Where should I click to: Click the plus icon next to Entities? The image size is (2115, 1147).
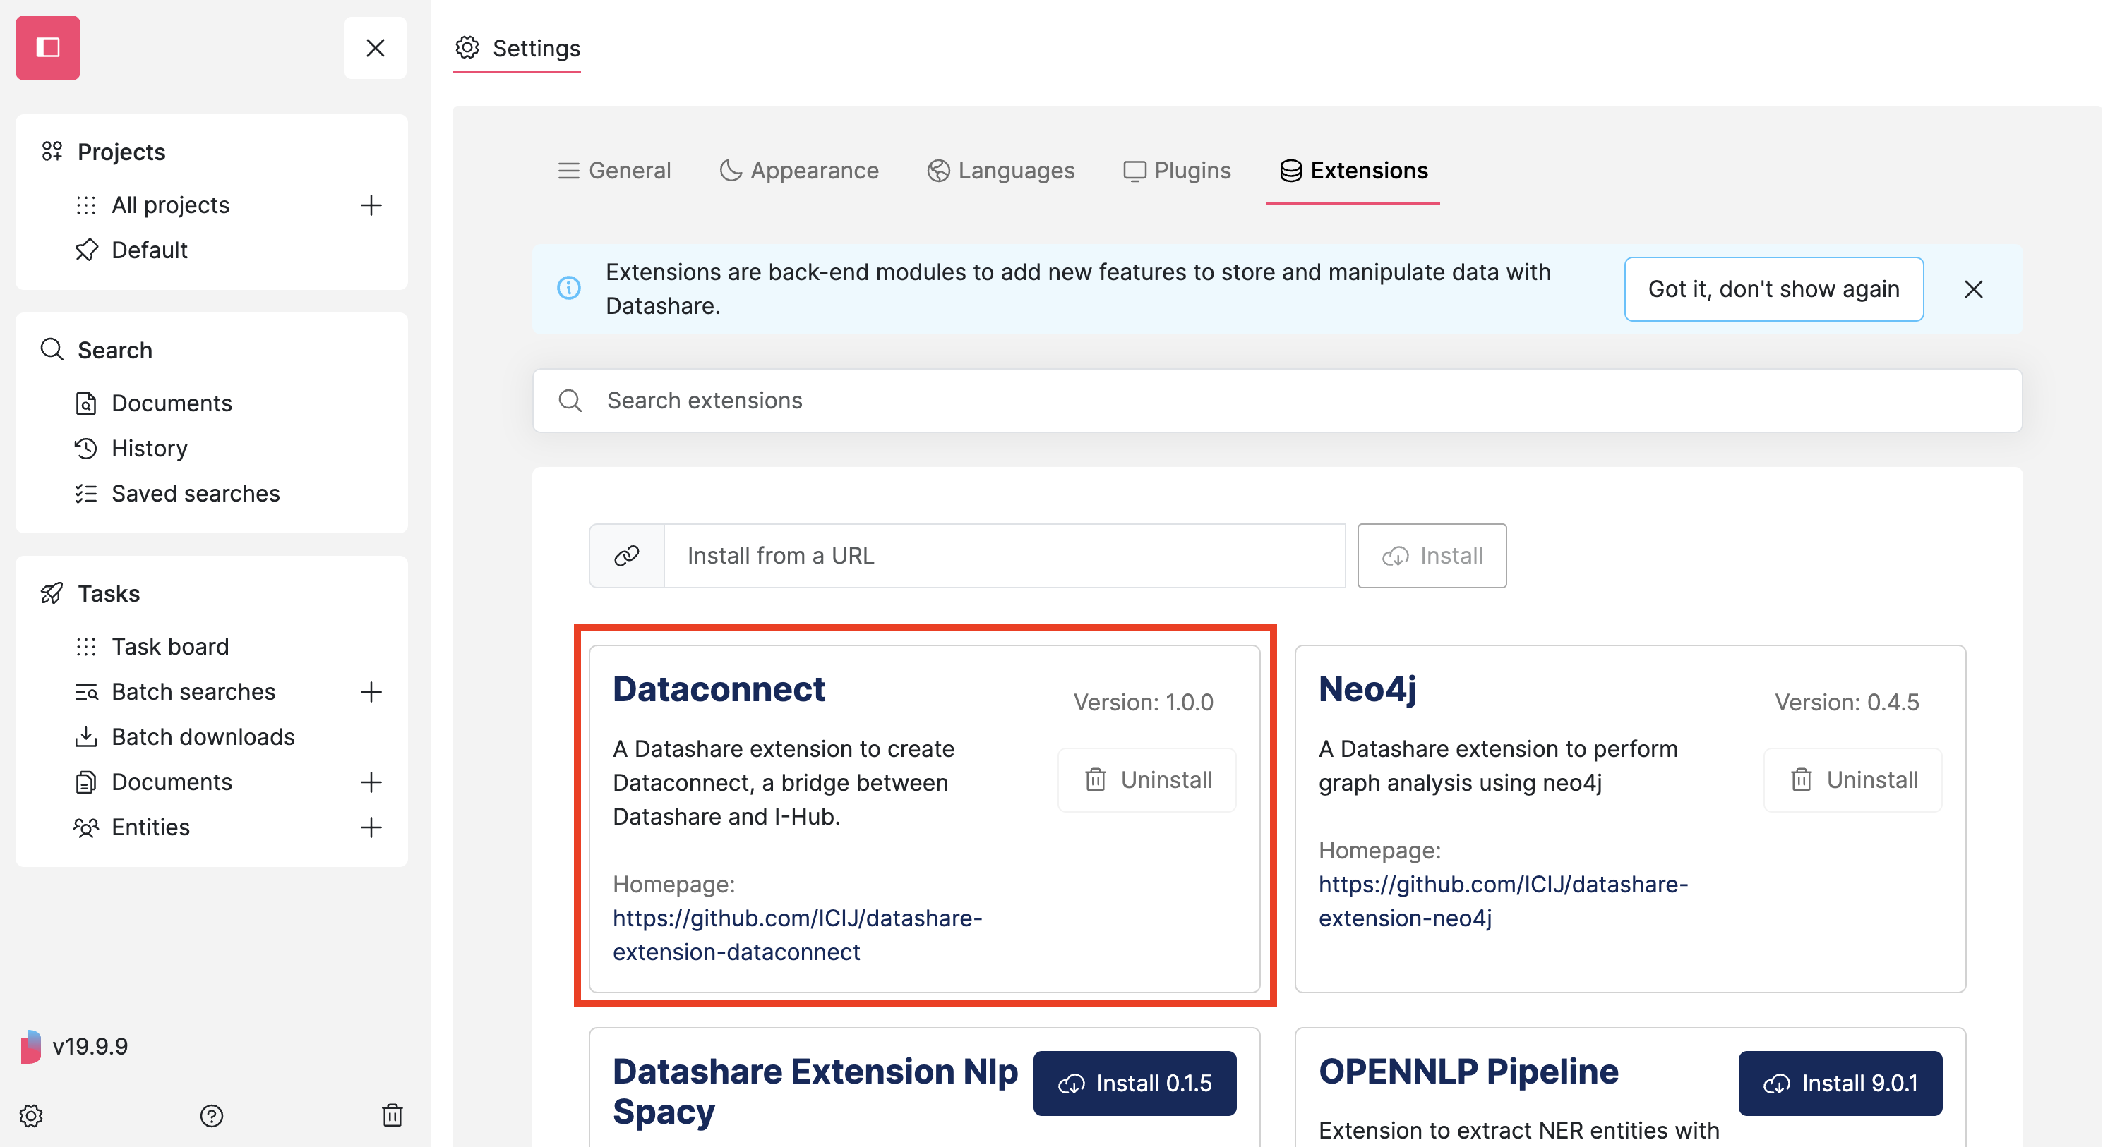click(x=371, y=827)
